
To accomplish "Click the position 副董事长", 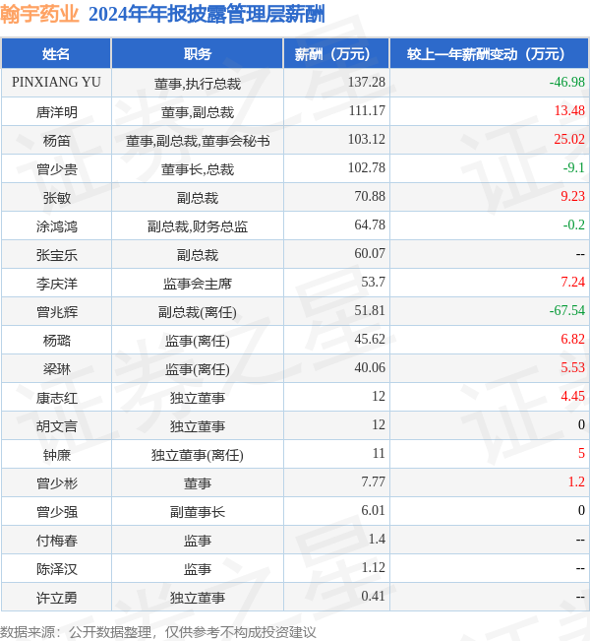I will click(x=198, y=511).
